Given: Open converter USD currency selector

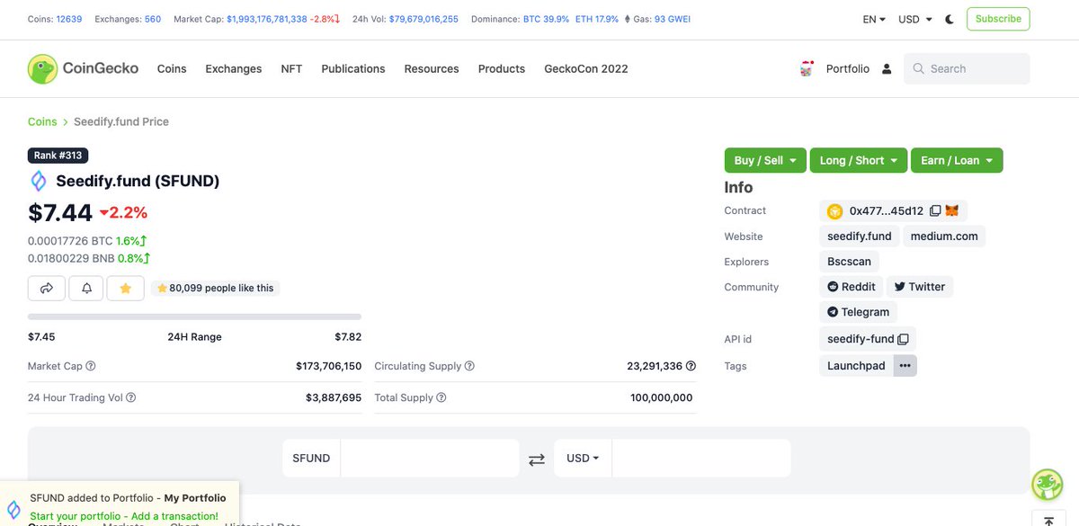Looking at the screenshot, I should tap(583, 459).
